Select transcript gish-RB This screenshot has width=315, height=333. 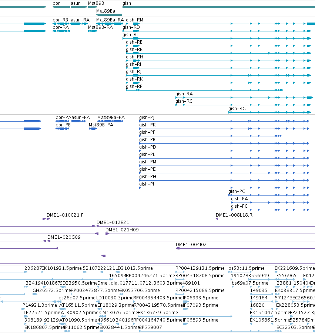click(x=134, y=42)
